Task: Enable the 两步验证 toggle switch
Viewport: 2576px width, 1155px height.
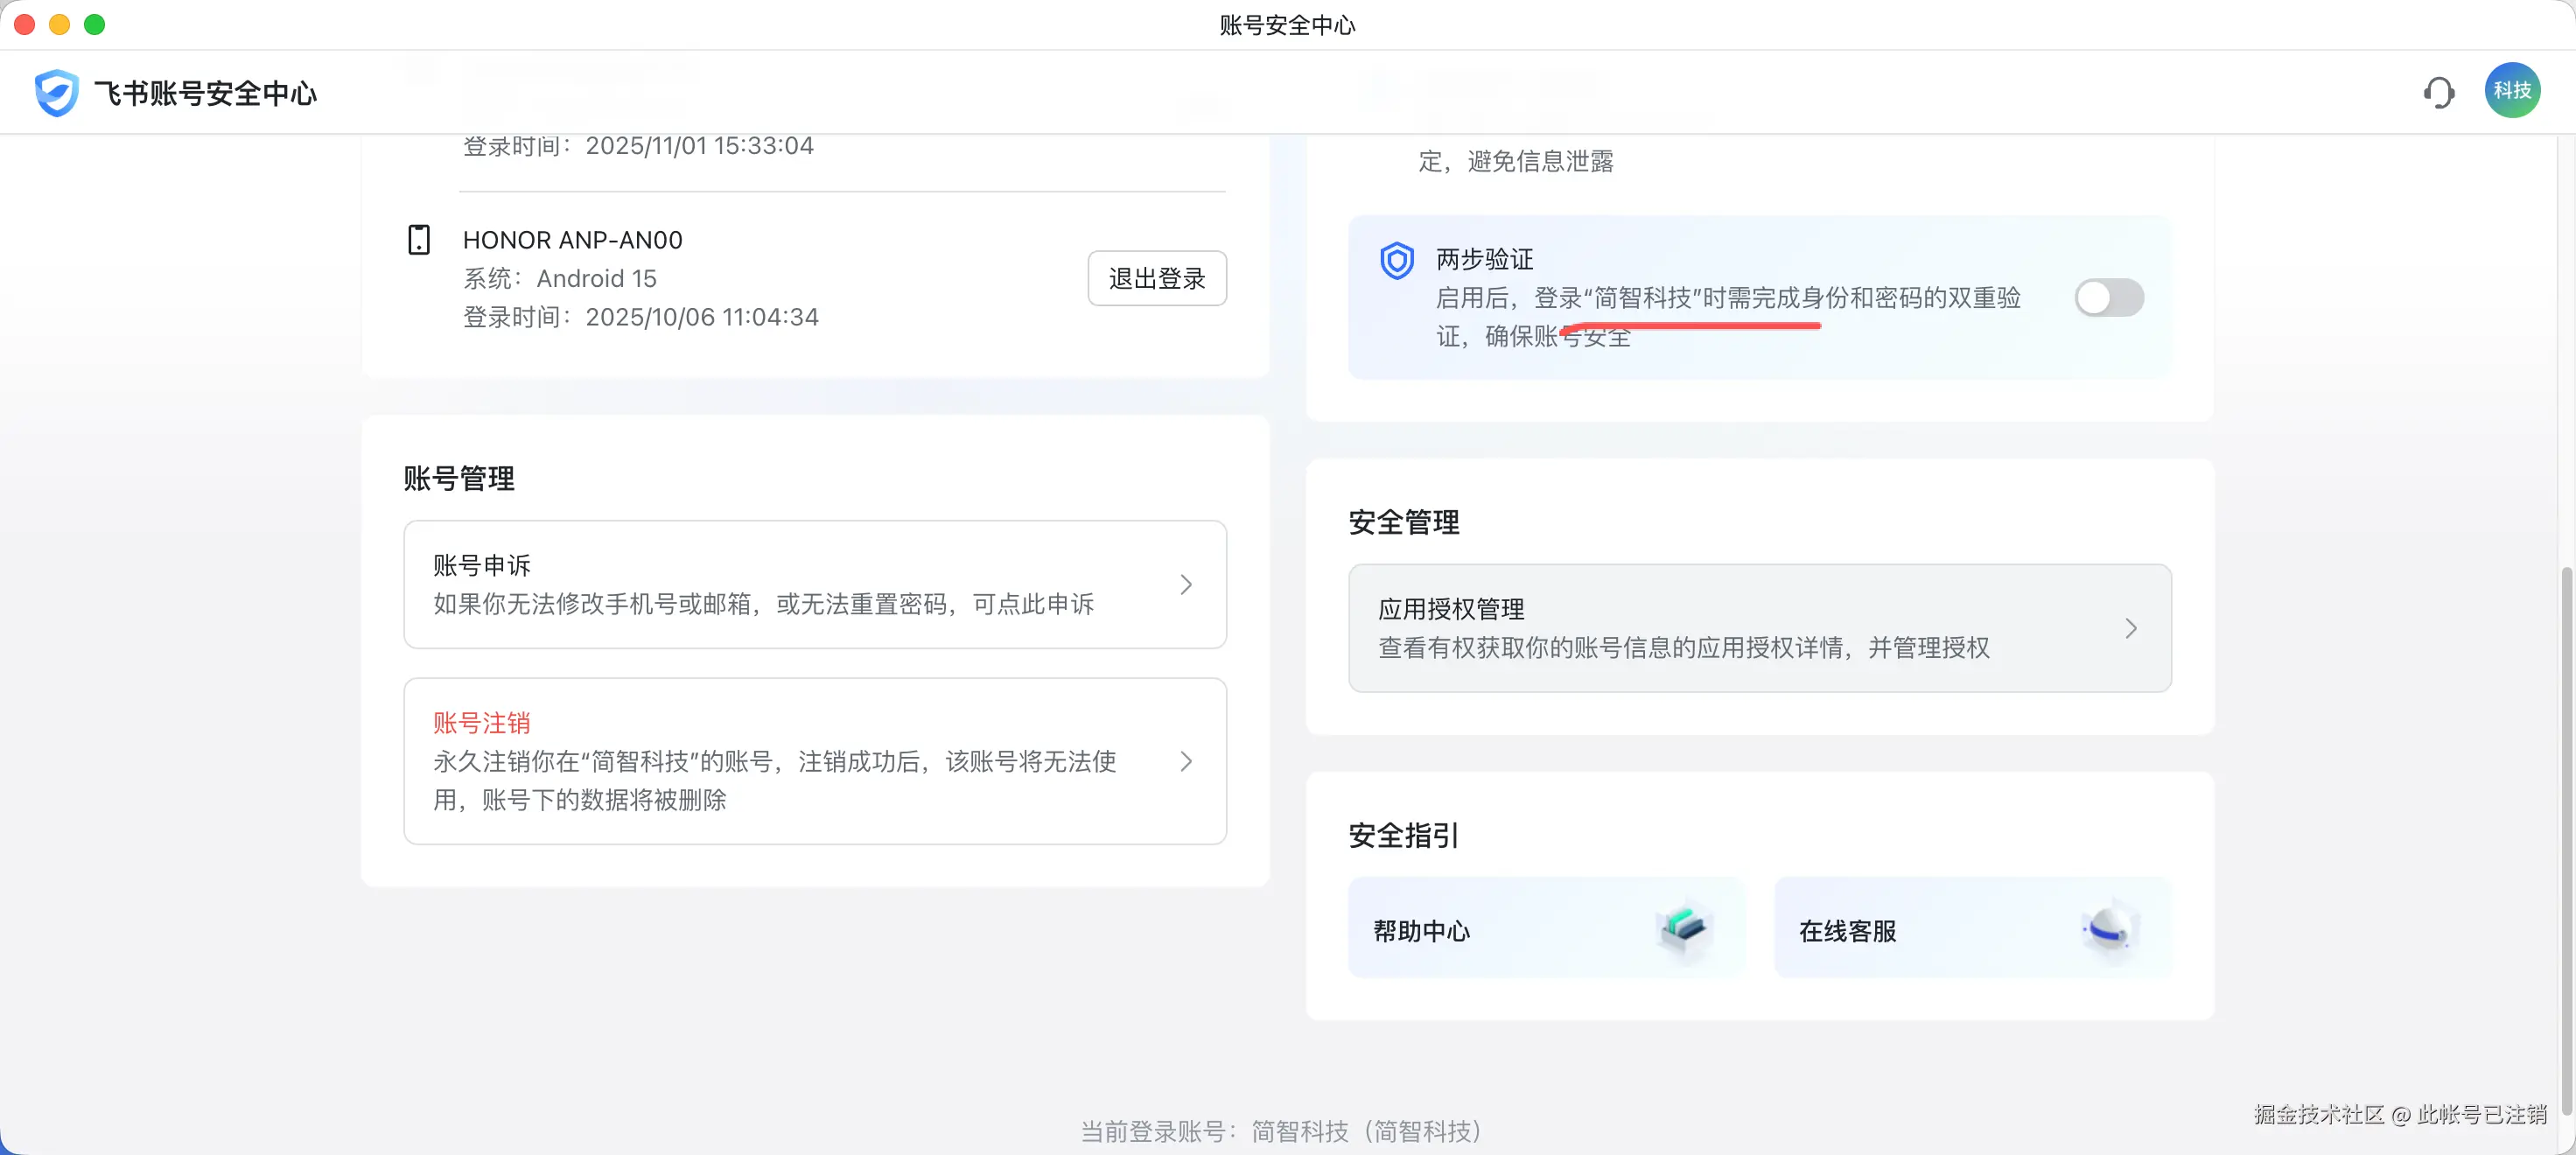Action: click(2109, 297)
